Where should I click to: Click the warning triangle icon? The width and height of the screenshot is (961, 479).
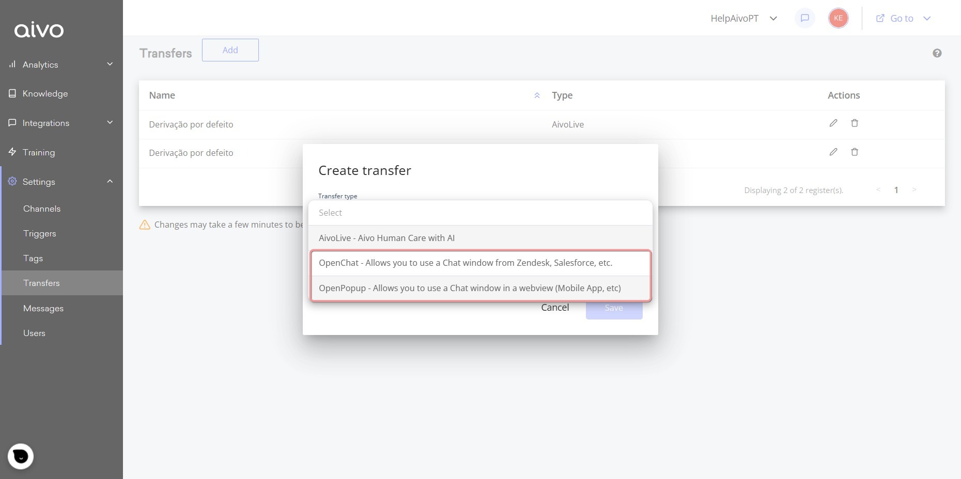[x=145, y=225]
